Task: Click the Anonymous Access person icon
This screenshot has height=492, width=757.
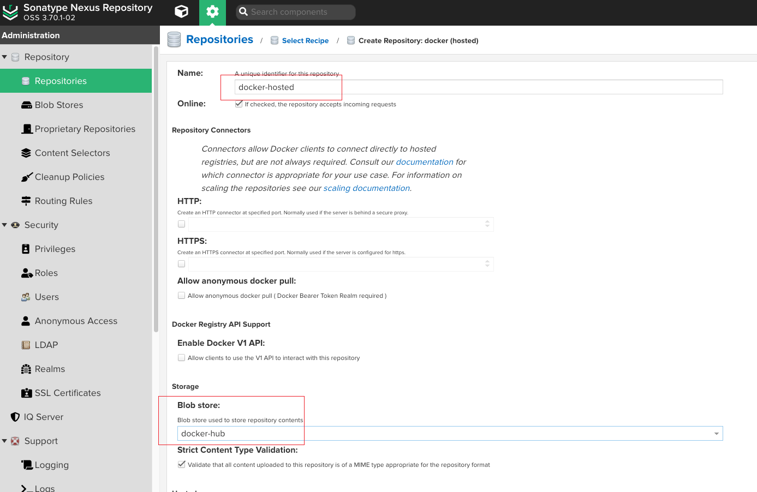Action: [26, 321]
